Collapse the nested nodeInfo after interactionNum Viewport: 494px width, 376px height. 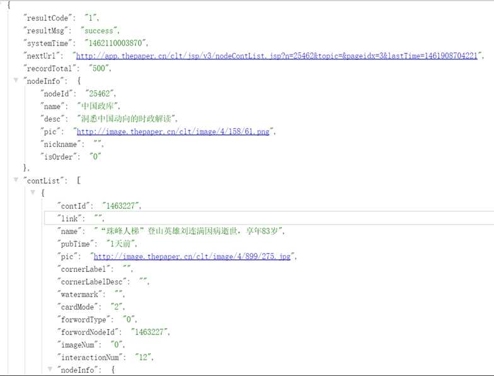tap(50, 368)
